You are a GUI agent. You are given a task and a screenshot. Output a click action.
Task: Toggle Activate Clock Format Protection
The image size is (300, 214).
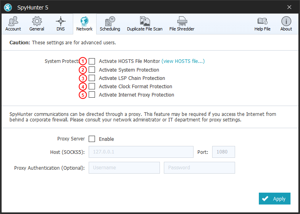click(x=92, y=86)
